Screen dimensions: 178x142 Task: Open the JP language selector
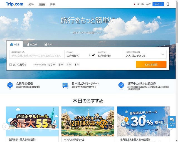[138, 4]
